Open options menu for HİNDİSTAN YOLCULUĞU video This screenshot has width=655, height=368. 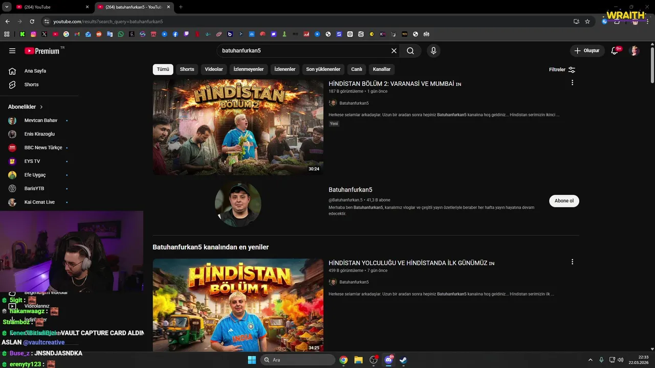coord(572,262)
